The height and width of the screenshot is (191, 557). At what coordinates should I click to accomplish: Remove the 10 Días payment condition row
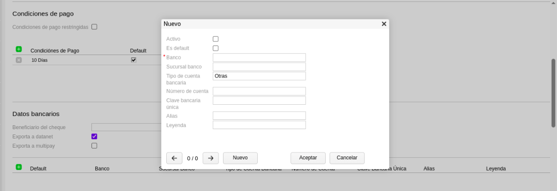click(x=19, y=60)
